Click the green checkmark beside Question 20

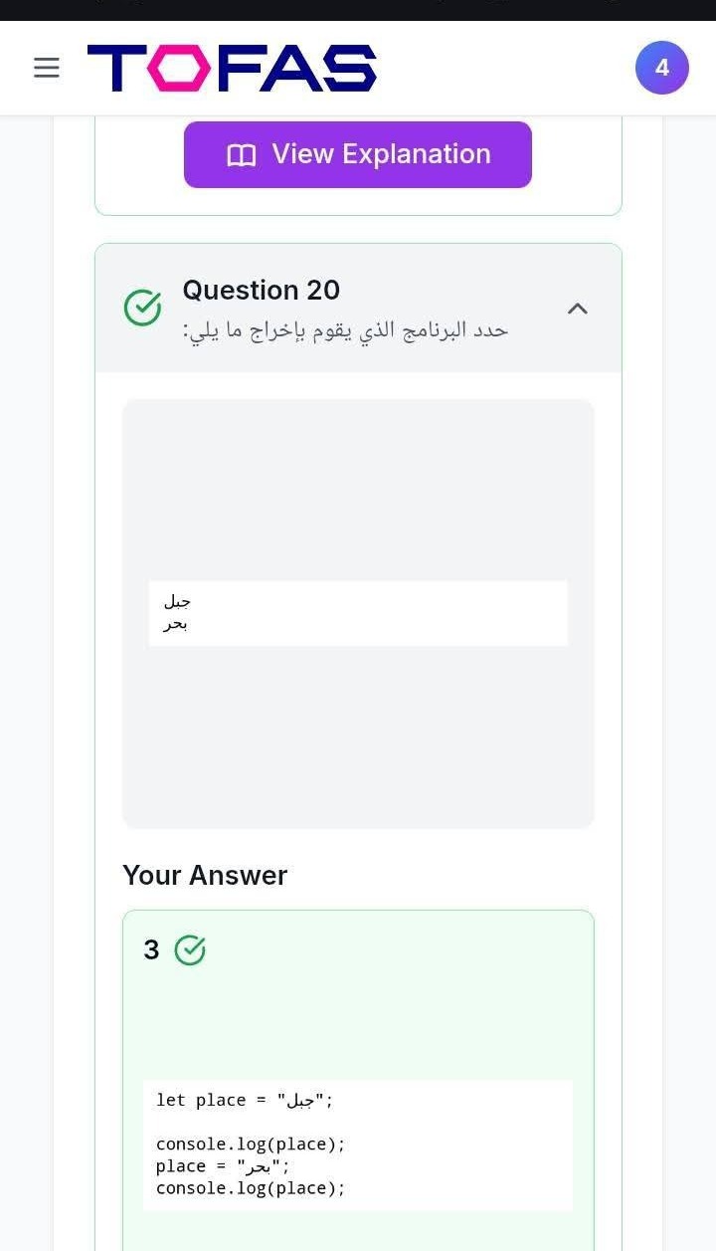(x=142, y=308)
